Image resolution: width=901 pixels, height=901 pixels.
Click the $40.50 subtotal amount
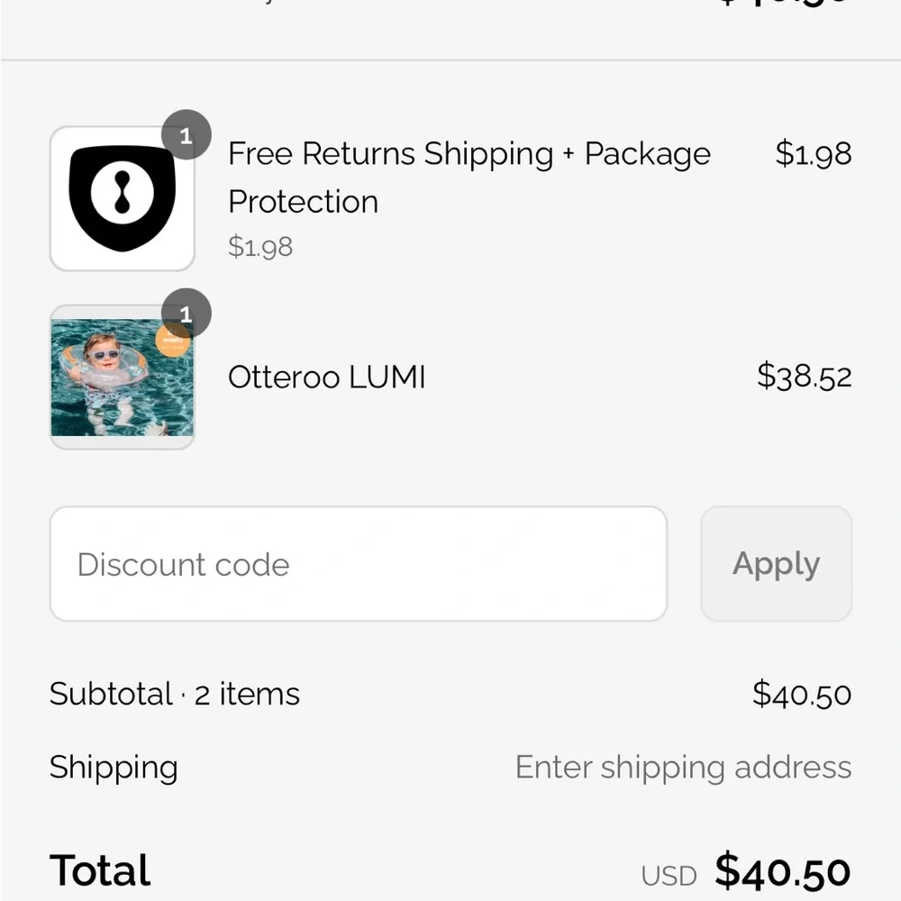[x=802, y=694]
